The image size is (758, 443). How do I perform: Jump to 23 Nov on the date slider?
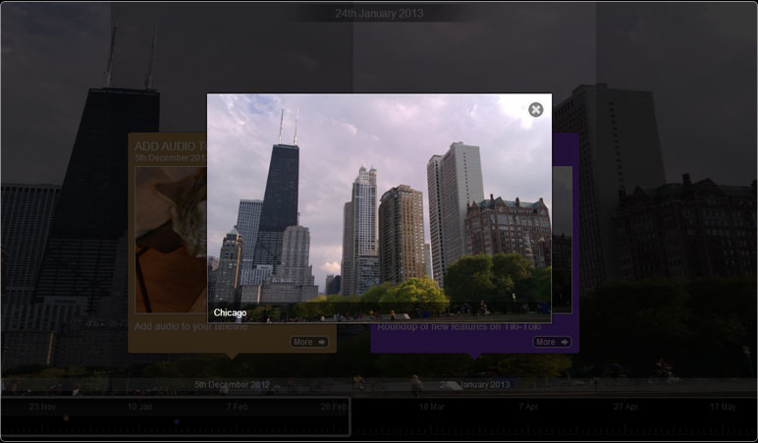click(x=42, y=406)
